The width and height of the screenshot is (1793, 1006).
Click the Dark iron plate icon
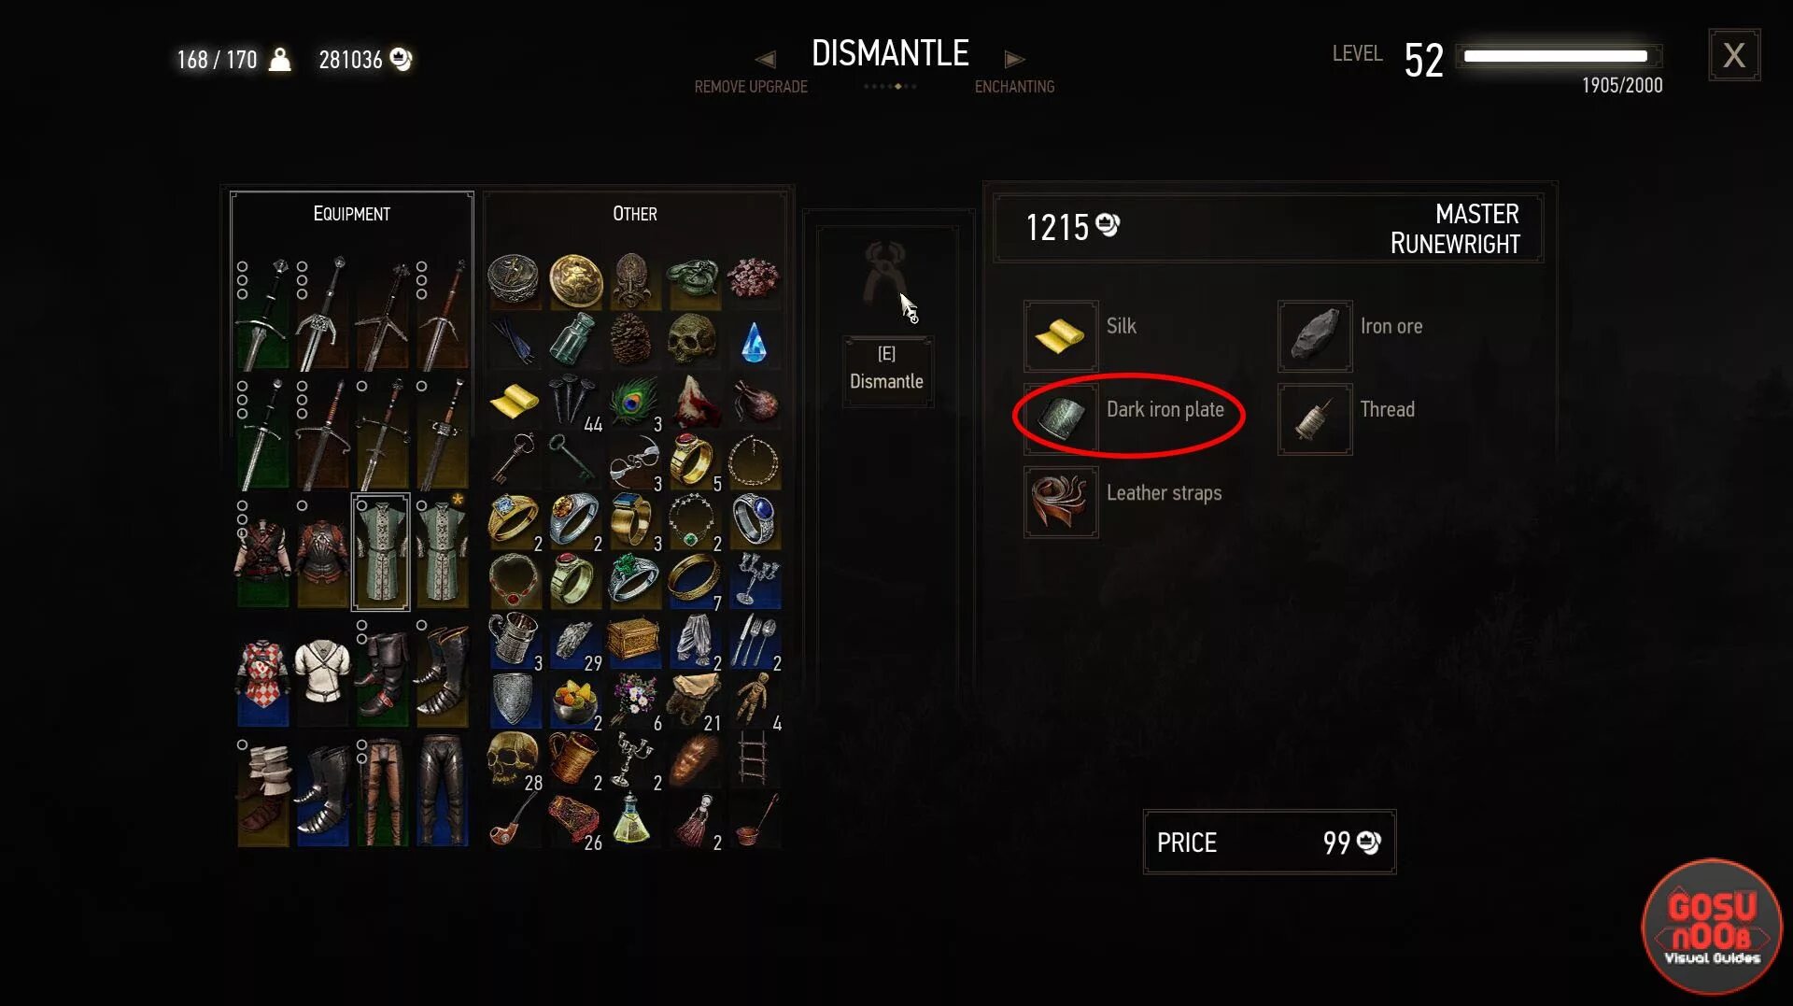(x=1061, y=418)
